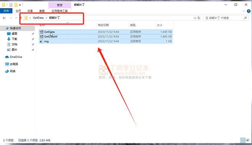The image size is (252, 145).
Task: Click the folder icon in address bar
Action: point(26,18)
